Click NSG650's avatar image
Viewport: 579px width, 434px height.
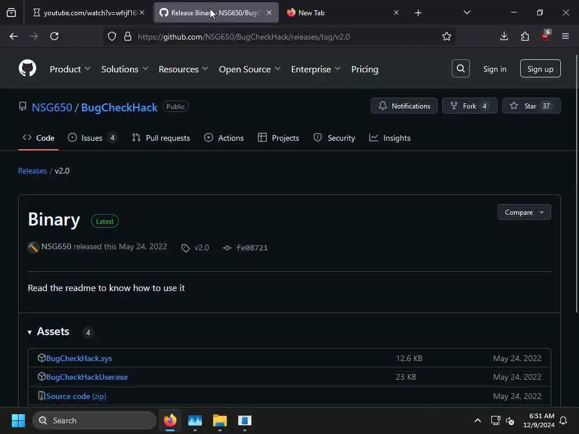[33, 248]
